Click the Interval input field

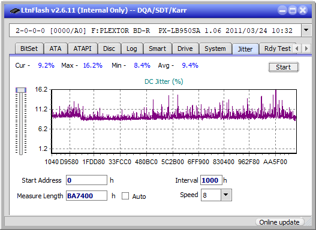(x=211, y=180)
